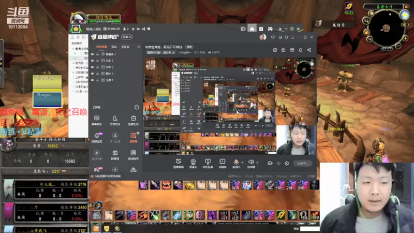Screen dimensions: 414x233
Task: Switch to the second scene tab
Action: pos(114,47)
